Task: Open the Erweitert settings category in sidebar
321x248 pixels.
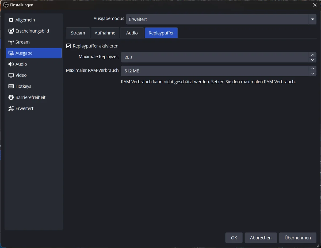Action: [x=34, y=108]
